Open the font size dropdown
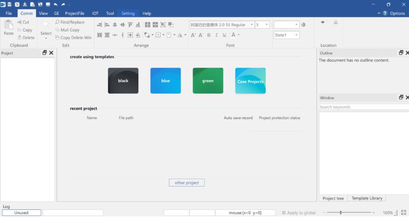This screenshot has width=409, height=217. pos(266,25)
